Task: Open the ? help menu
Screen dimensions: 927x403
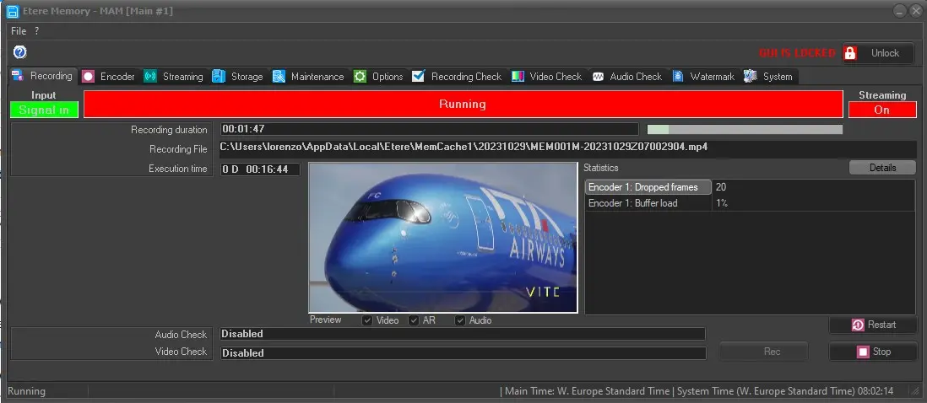Action: click(x=37, y=30)
